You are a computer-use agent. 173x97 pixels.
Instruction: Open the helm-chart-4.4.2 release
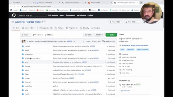(x=128, y=85)
